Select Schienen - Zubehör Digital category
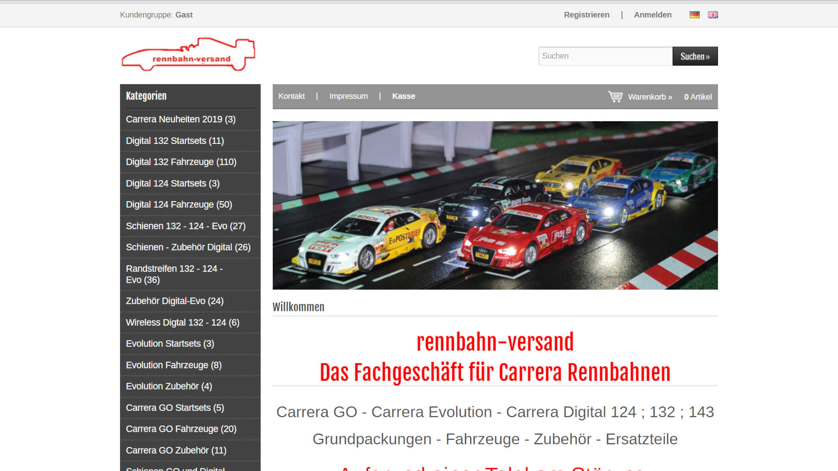 pos(188,247)
